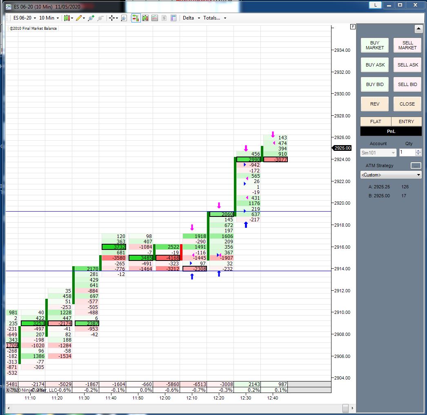Select the drawing tools pencil icon
Image resolution: width=427 pixels, height=415 pixels.
pyautogui.click(x=79, y=18)
